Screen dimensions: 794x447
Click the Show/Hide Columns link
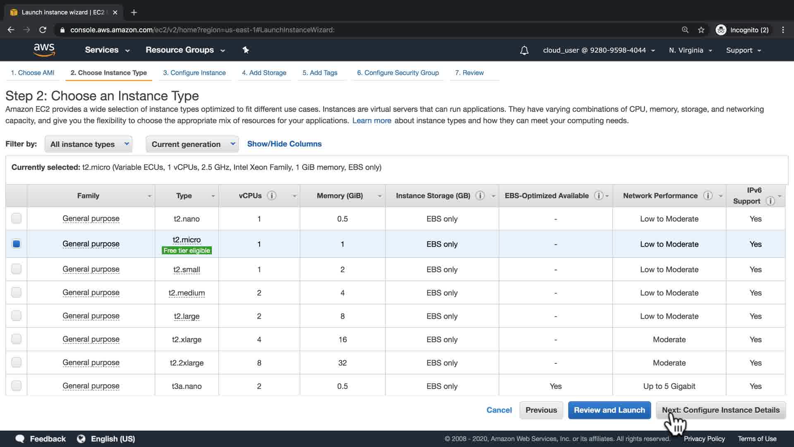tap(284, 144)
